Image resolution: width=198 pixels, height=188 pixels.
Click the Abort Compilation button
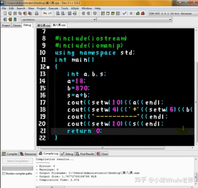[x=18, y=161]
